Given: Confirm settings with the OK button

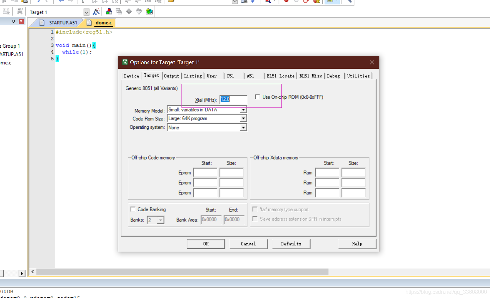Looking at the screenshot, I should pyautogui.click(x=206, y=244).
